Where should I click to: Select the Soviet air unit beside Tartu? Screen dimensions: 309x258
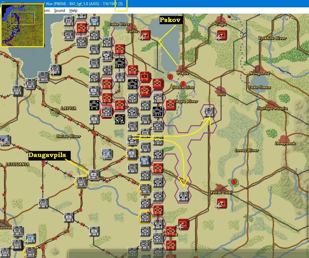[x=145, y=35]
